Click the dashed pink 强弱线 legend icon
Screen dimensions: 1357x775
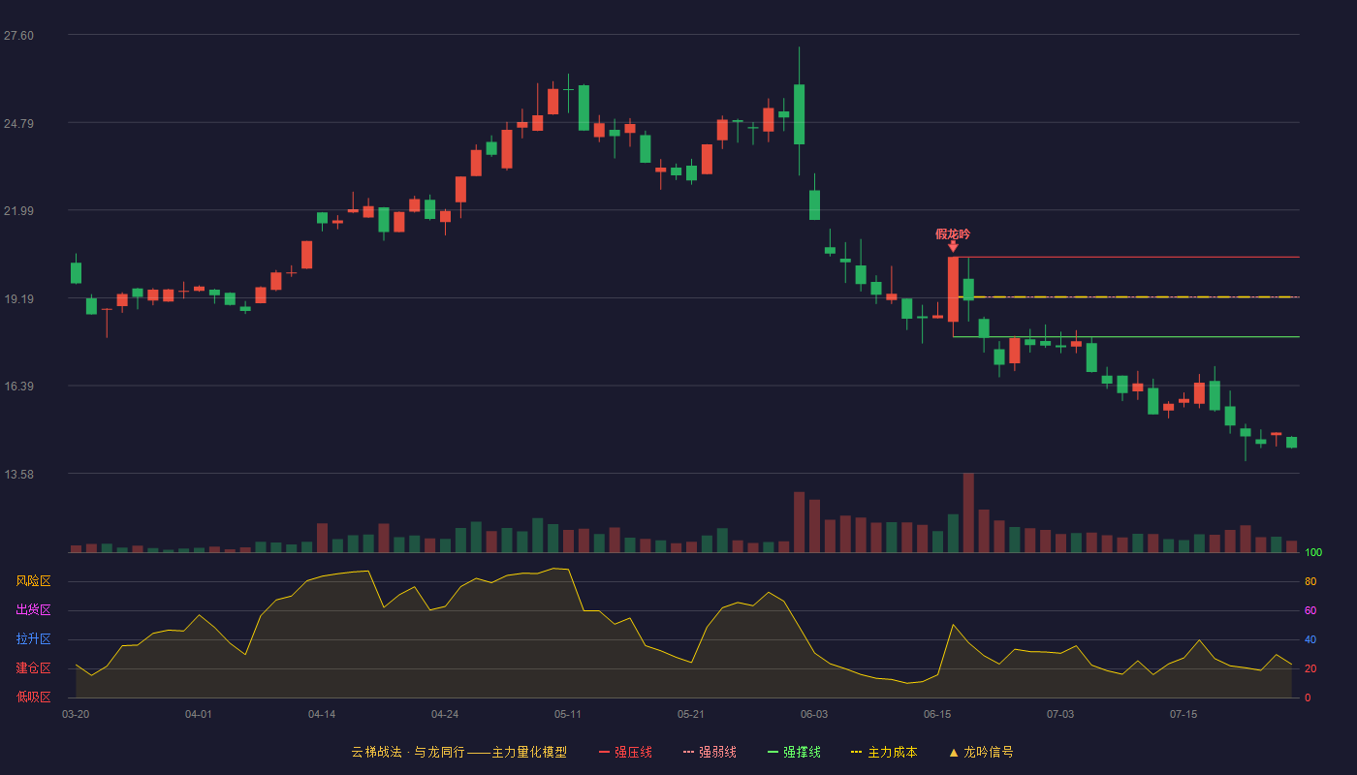(688, 752)
